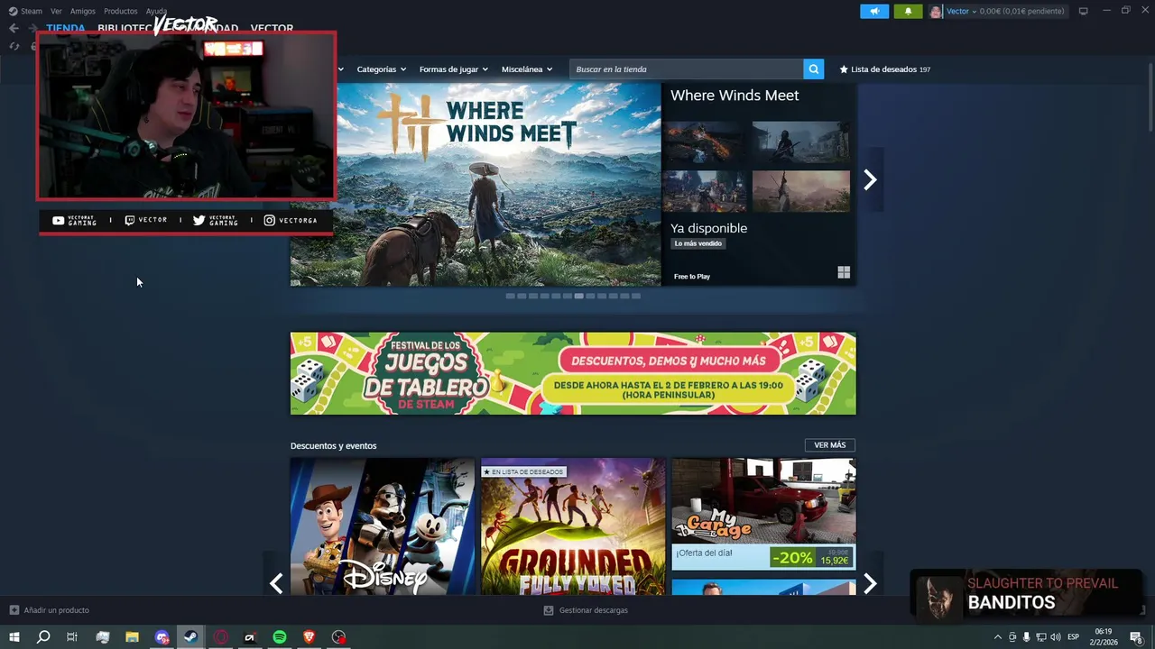This screenshot has height=649, width=1155.
Task: Click VER MÁS in Descuentos y eventos
Action: coord(829,445)
